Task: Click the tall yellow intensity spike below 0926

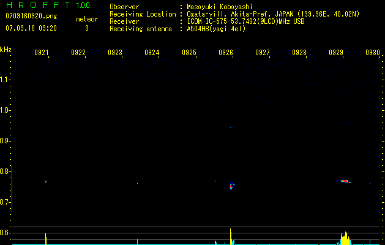Action: (231, 236)
